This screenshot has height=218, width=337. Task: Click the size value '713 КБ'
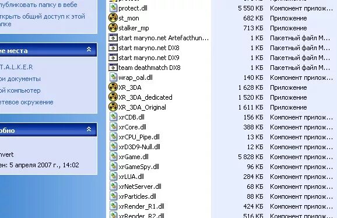click(x=253, y=28)
